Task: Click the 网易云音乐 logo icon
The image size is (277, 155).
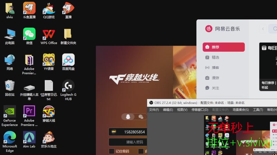Action: click(209, 29)
